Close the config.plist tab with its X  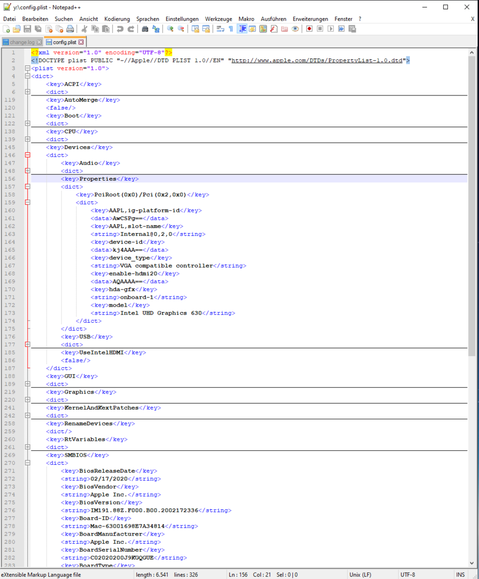click(x=81, y=42)
